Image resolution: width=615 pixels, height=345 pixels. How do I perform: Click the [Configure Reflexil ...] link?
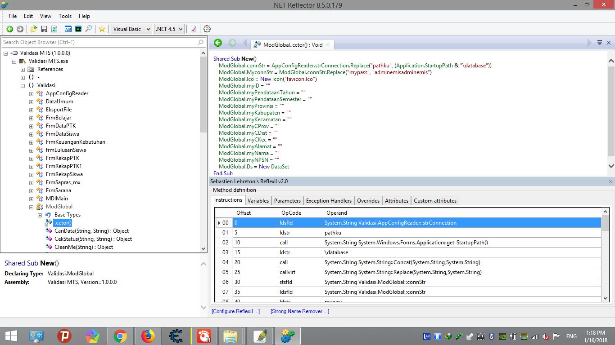(x=235, y=311)
